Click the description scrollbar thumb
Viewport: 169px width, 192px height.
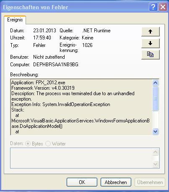(156, 99)
